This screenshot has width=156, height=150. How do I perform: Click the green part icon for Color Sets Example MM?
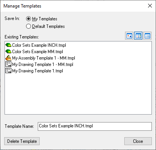click(x=8, y=51)
